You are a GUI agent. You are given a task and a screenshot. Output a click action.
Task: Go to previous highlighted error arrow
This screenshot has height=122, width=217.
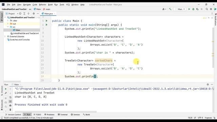(x=209, y=18)
